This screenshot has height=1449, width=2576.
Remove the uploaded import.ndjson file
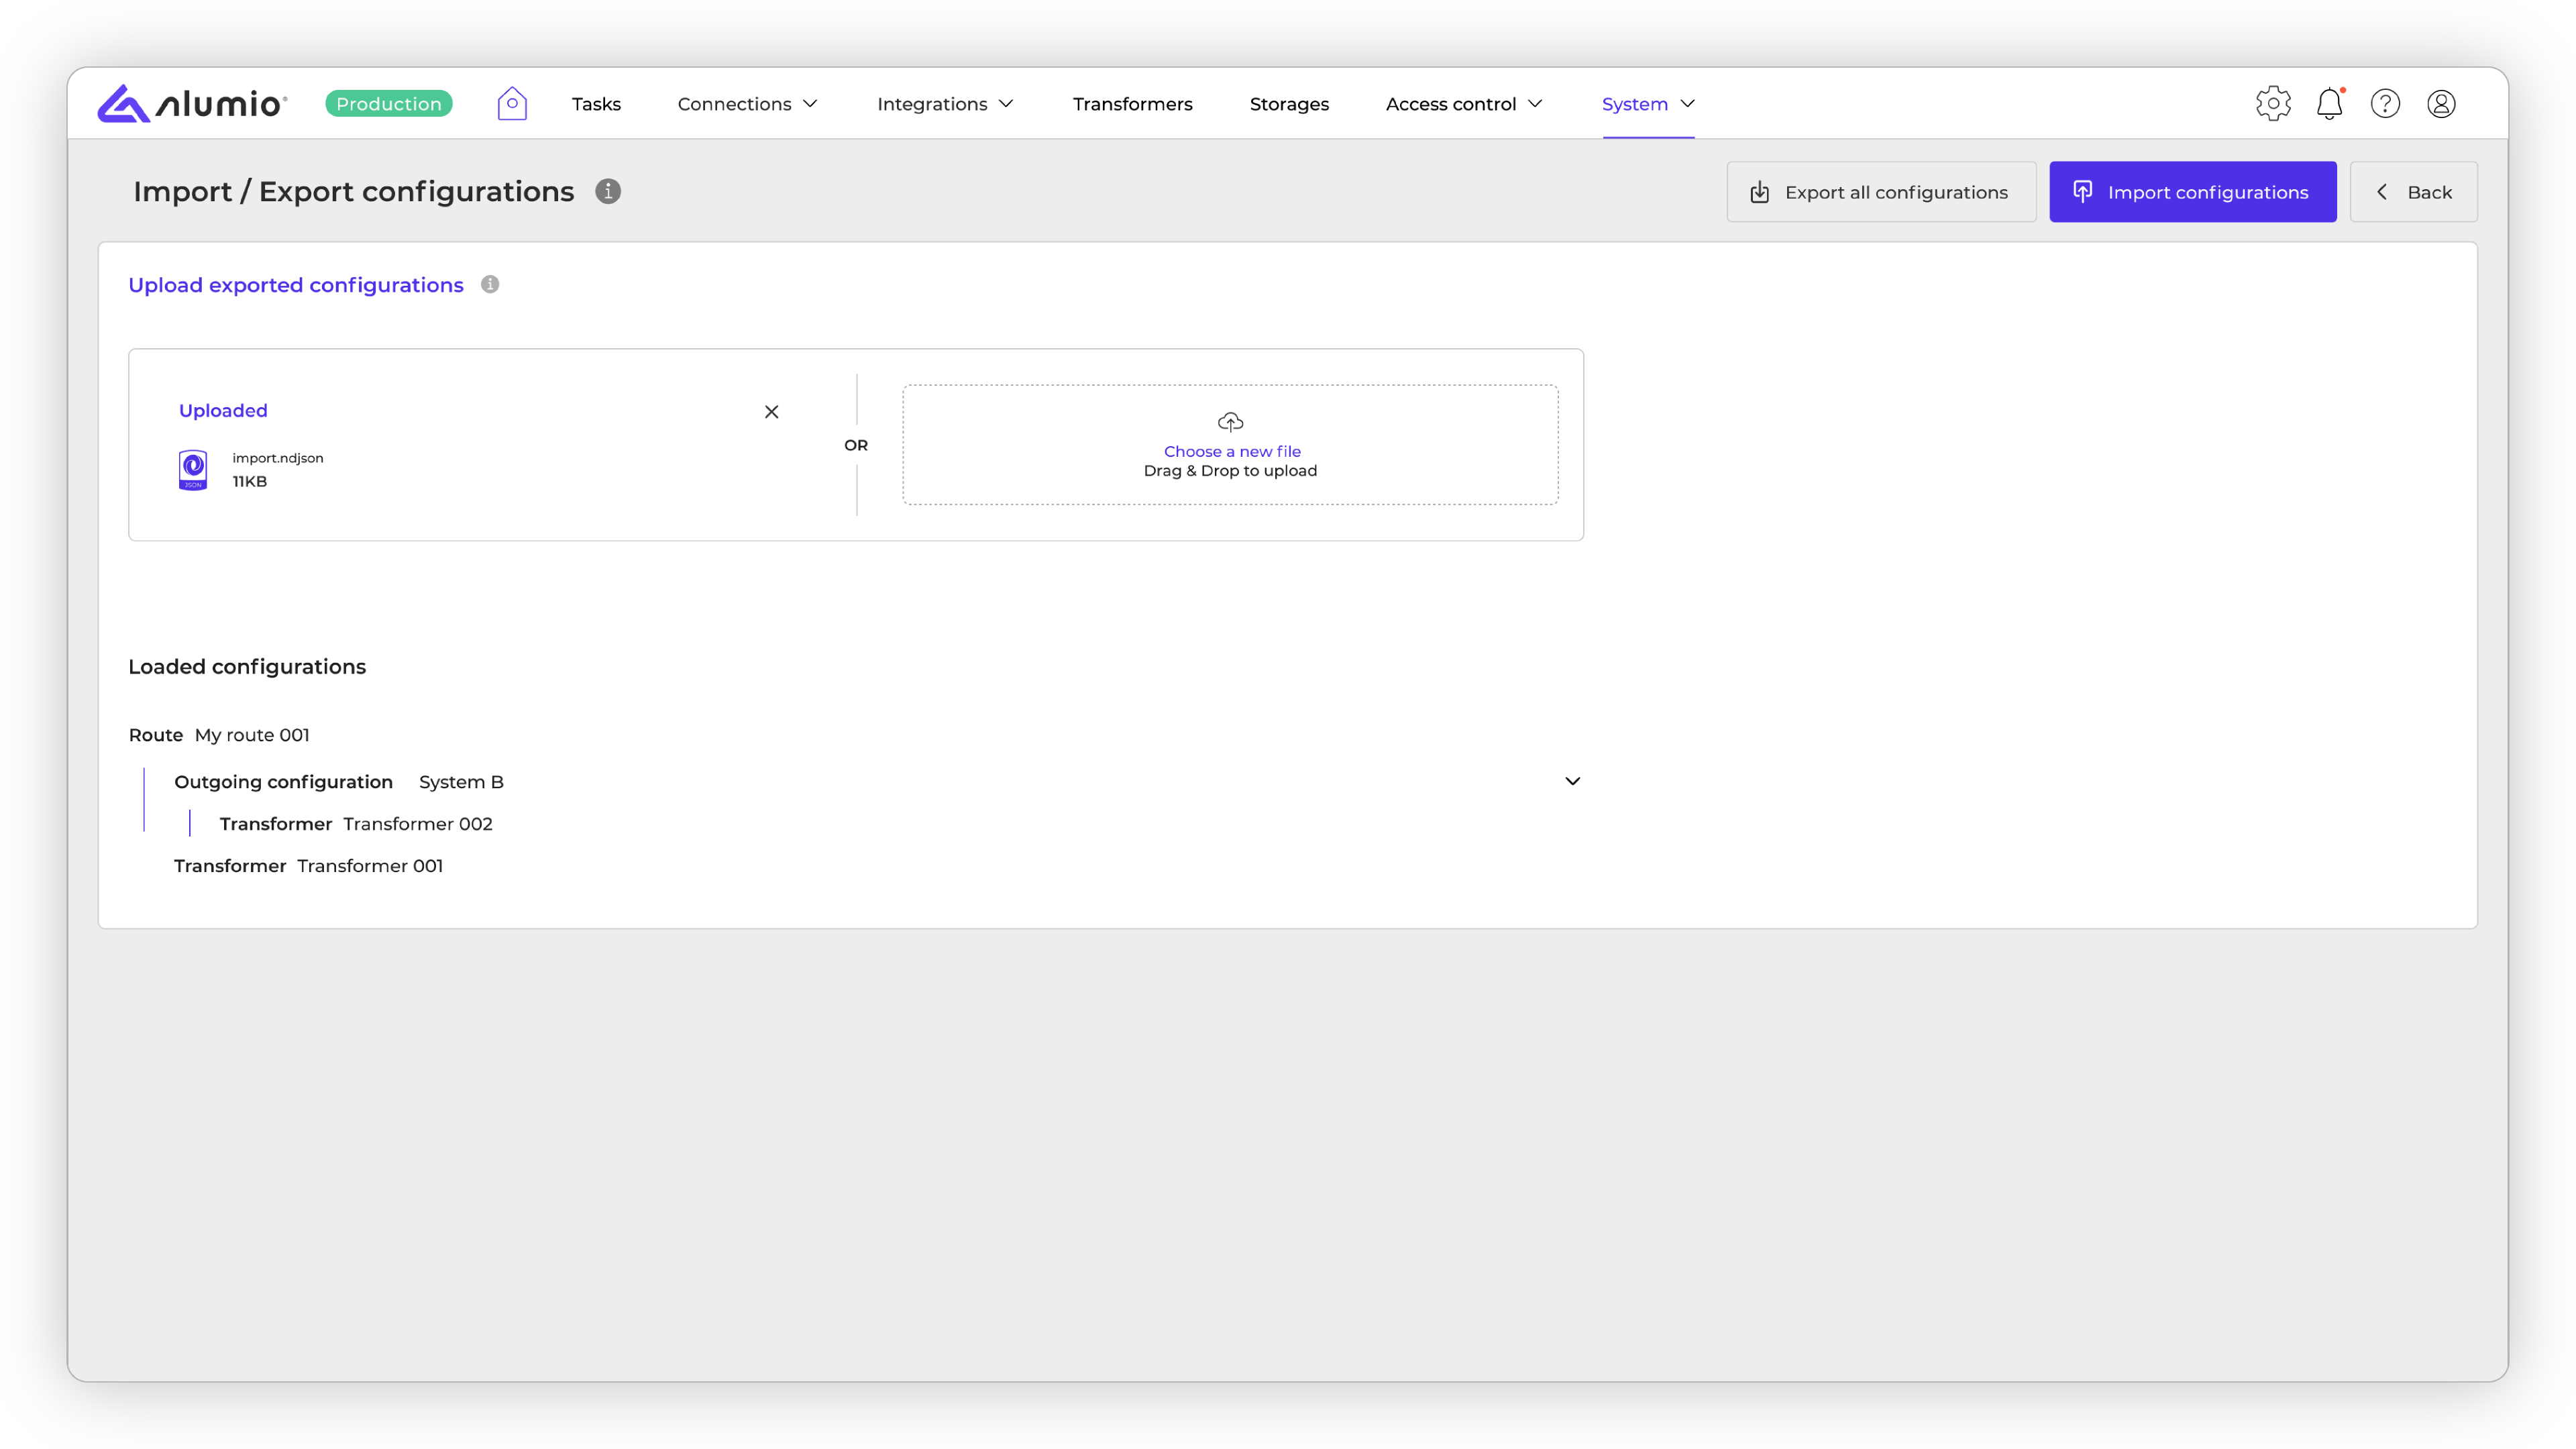(771, 411)
